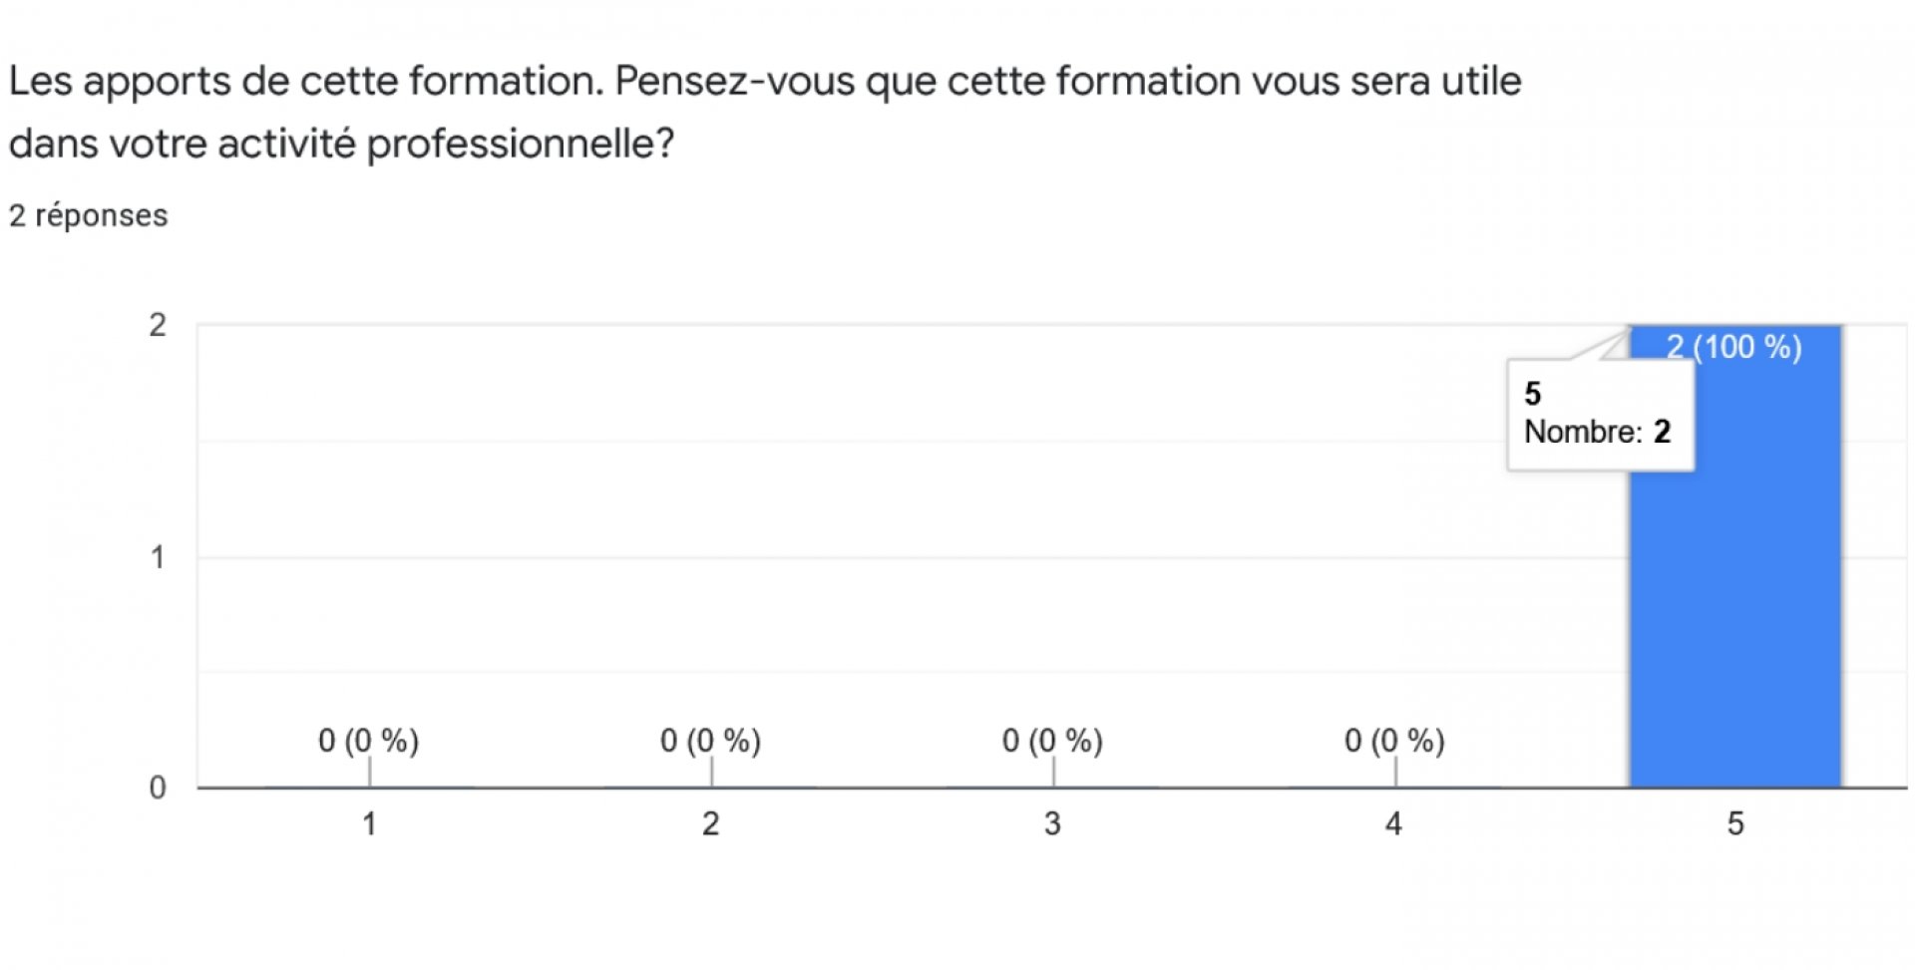Click the '0 (0 %)' label above rating 3
The height and width of the screenshot is (970, 1915).
[x=1052, y=741]
